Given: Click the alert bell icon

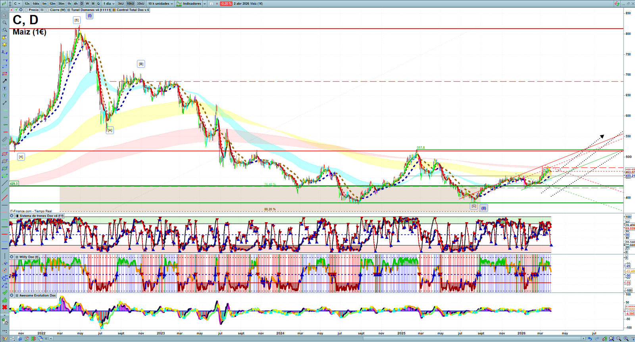Looking at the screenshot, I should pos(5,44).
